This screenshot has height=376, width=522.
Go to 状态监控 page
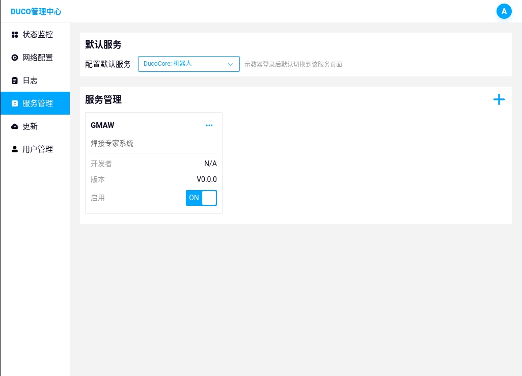click(x=38, y=35)
